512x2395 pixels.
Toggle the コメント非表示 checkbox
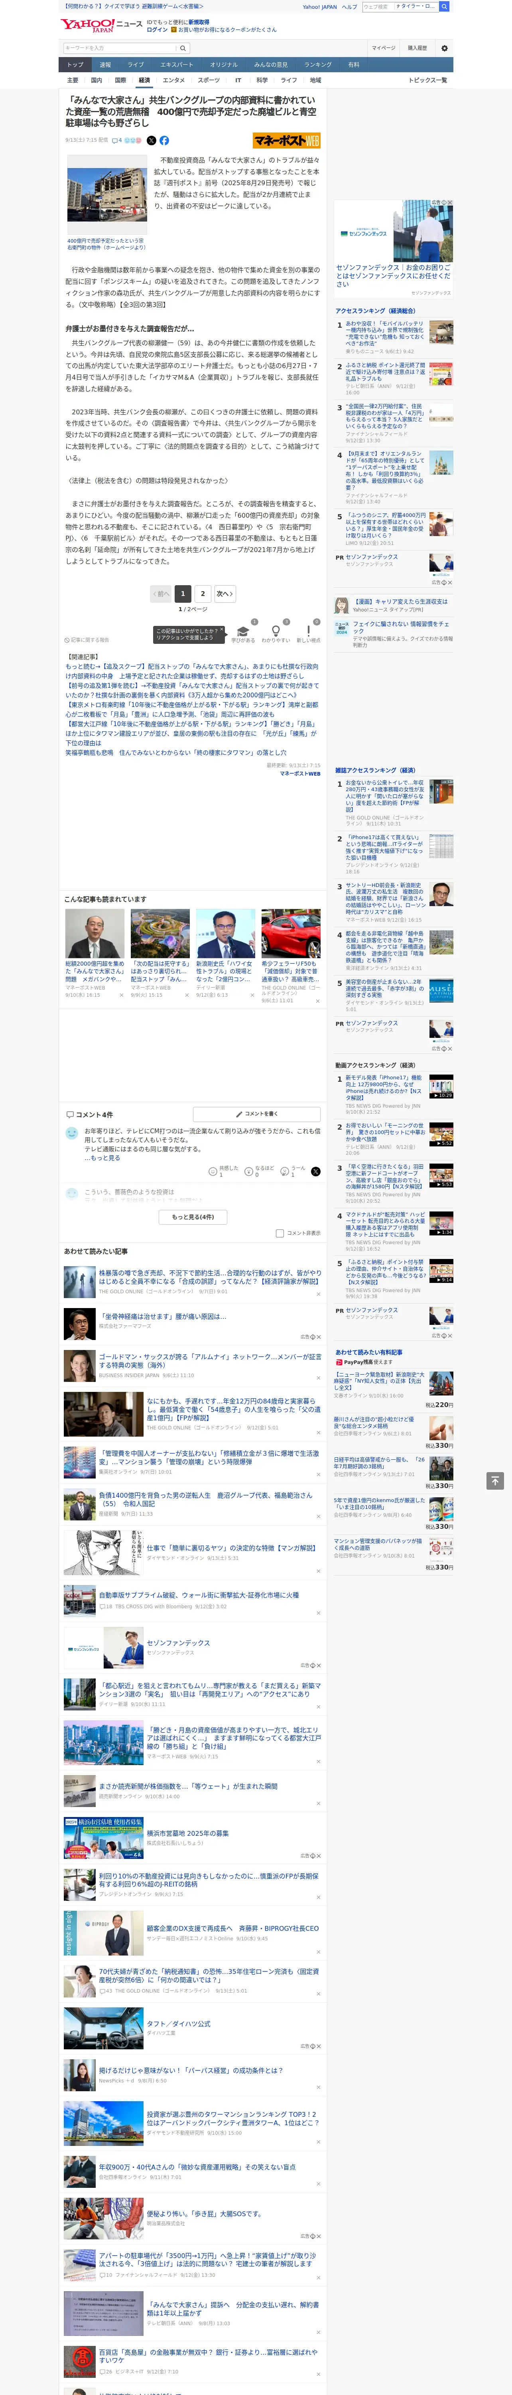pyautogui.click(x=280, y=1233)
